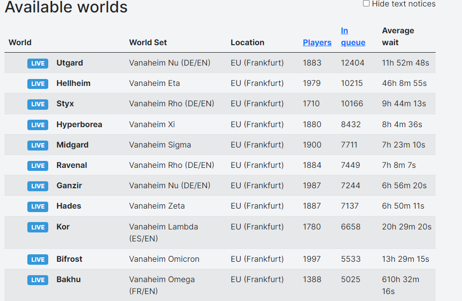The height and width of the screenshot is (301, 462).
Task: Click the LIVE badge beside Hellheim
Action: point(38,83)
